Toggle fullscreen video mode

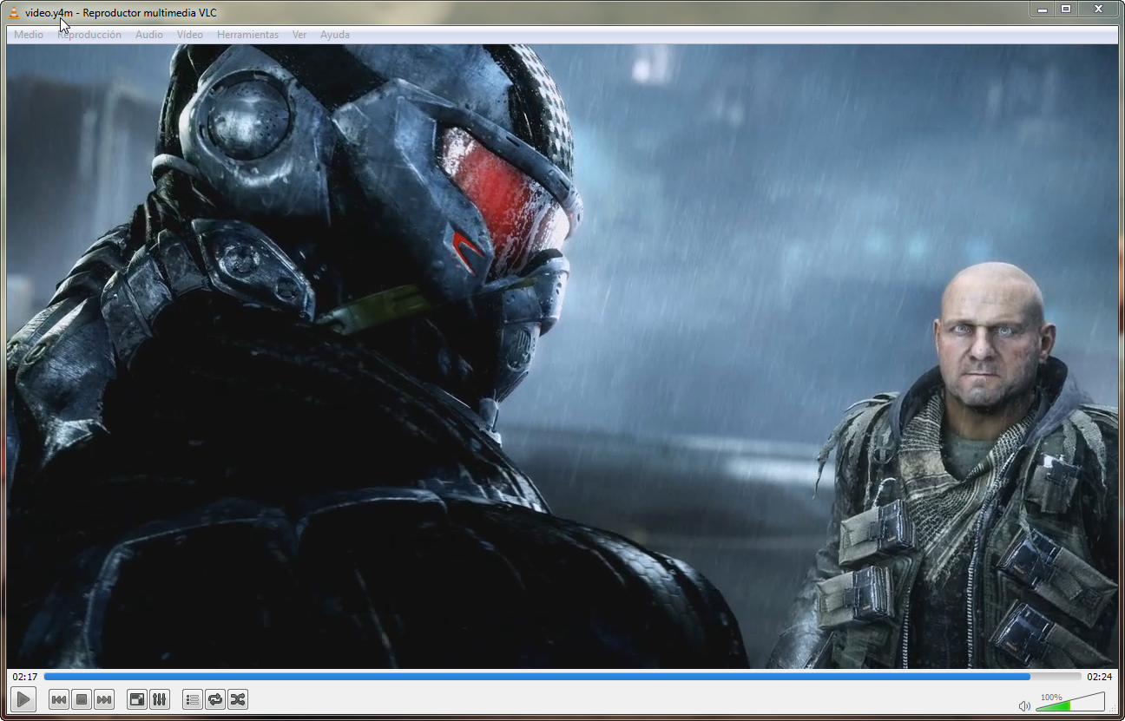click(x=137, y=699)
